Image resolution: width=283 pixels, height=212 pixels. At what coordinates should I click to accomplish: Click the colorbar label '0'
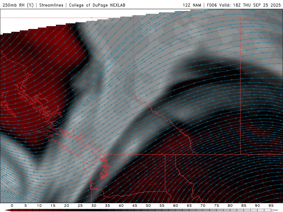[x=12, y=206]
